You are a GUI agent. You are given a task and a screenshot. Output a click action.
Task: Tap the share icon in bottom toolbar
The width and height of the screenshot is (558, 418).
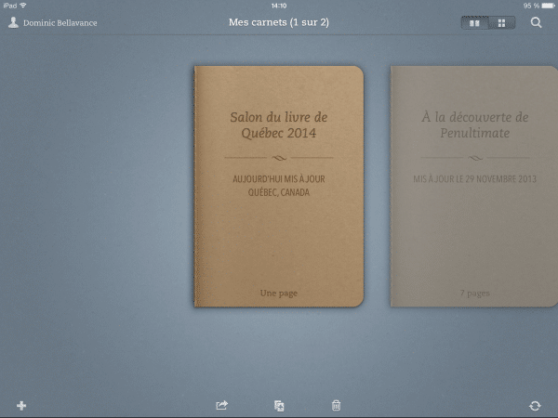click(221, 405)
